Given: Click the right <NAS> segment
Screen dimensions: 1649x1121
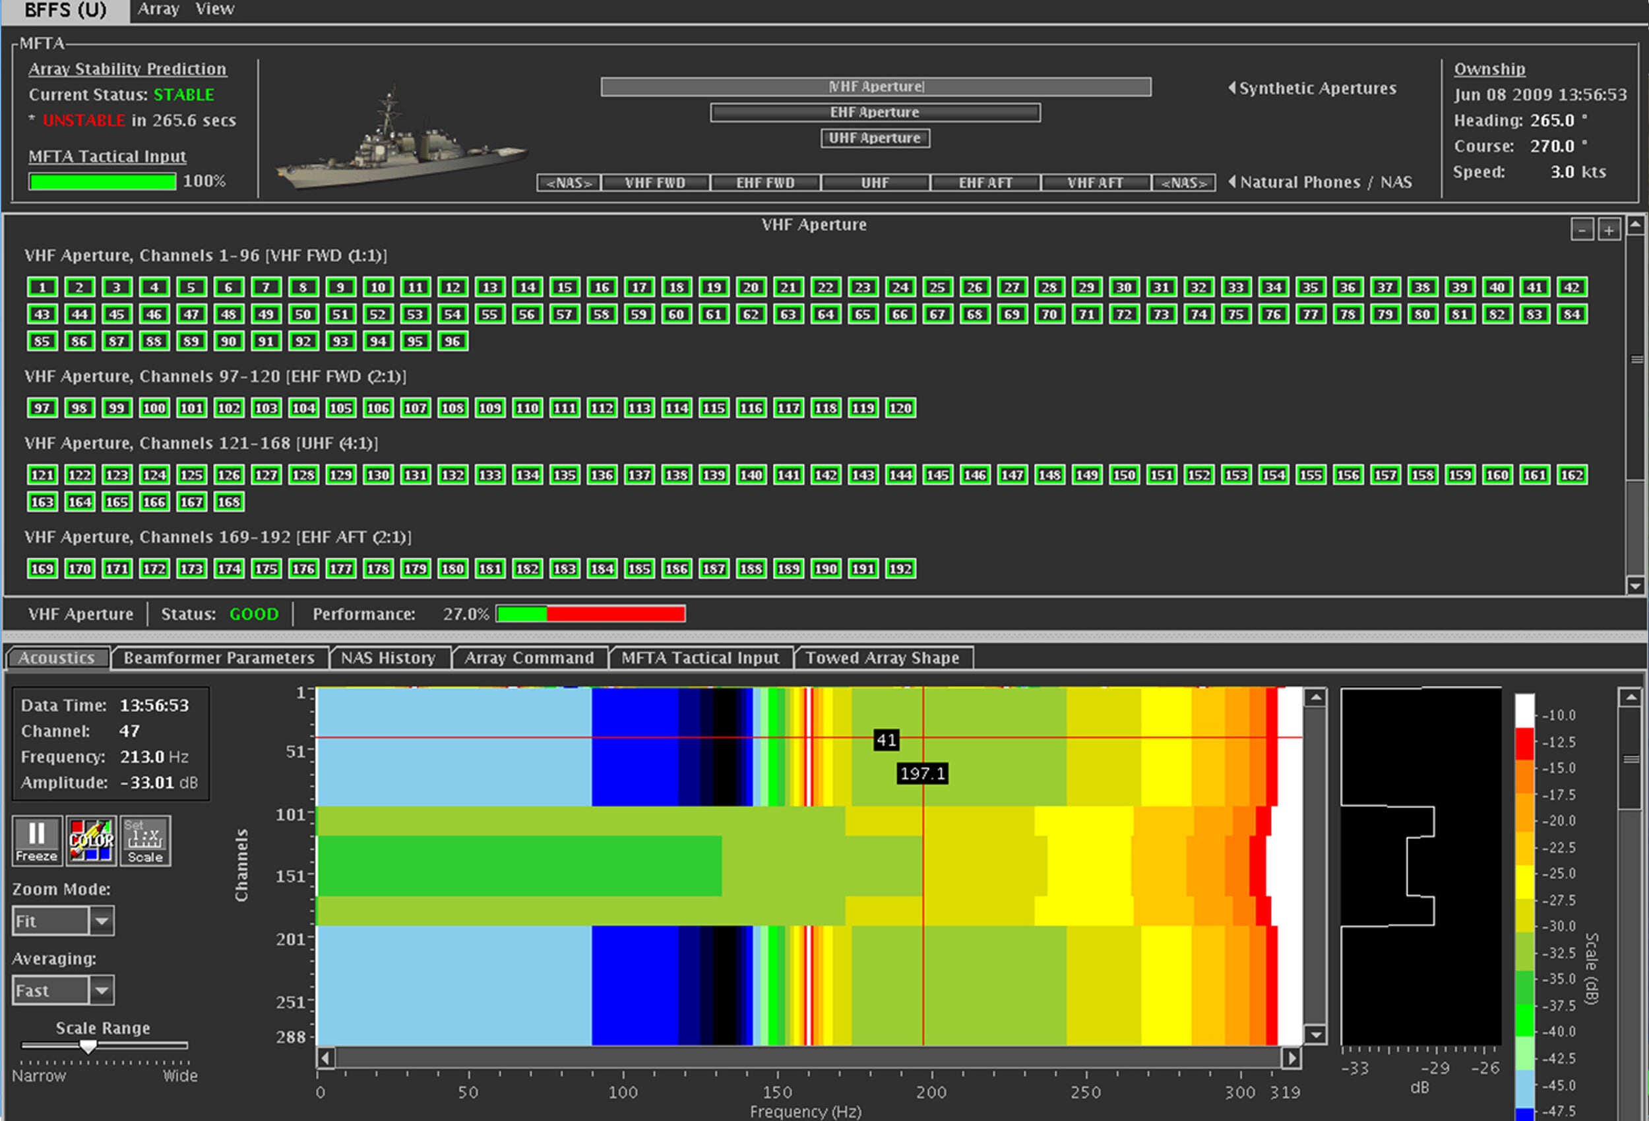Looking at the screenshot, I should pos(1184,183).
